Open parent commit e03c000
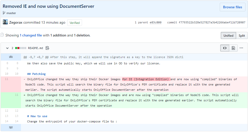The image size is (248, 133). point(155,22)
